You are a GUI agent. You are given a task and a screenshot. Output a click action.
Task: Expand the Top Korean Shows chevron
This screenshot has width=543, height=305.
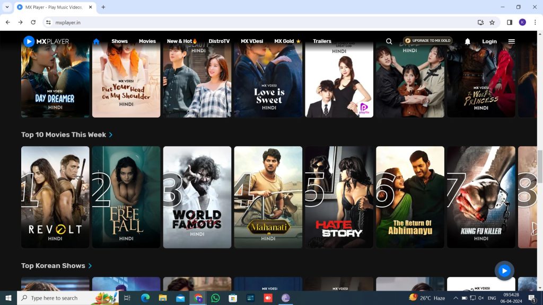coord(90,266)
